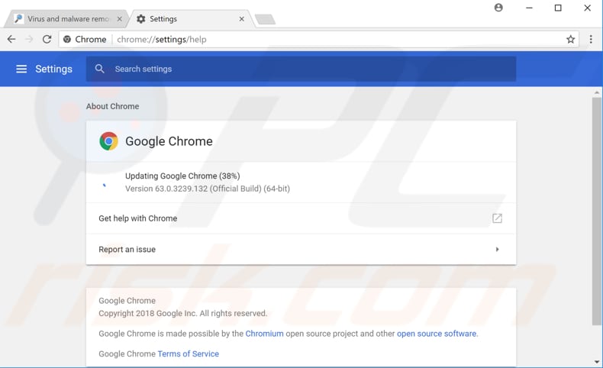Open the Chromium link

tap(264, 334)
